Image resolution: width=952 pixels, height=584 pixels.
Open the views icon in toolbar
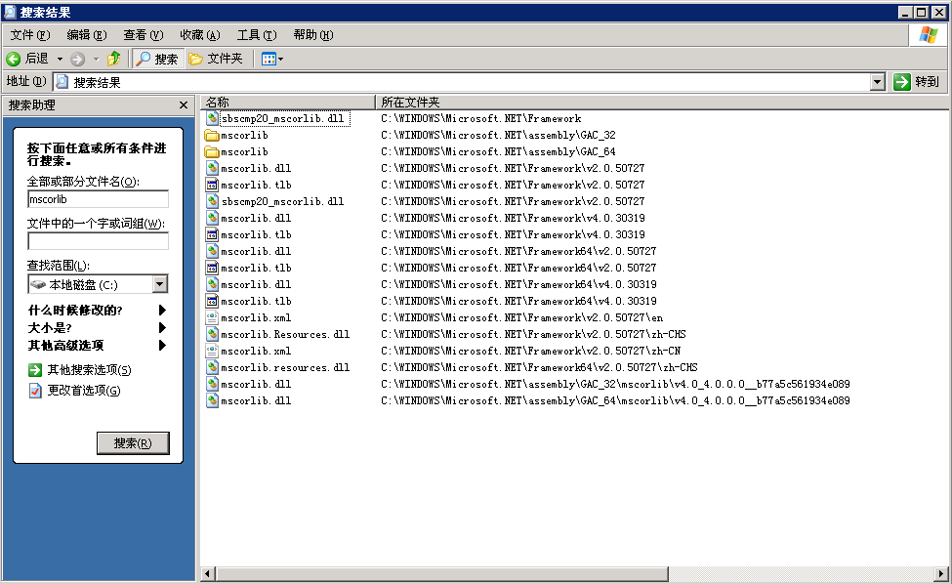click(269, 59)
